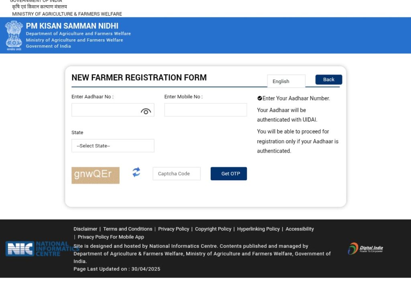Focus the Enter Mobile No field
411x287 pixels.
[x=205, y=110]
